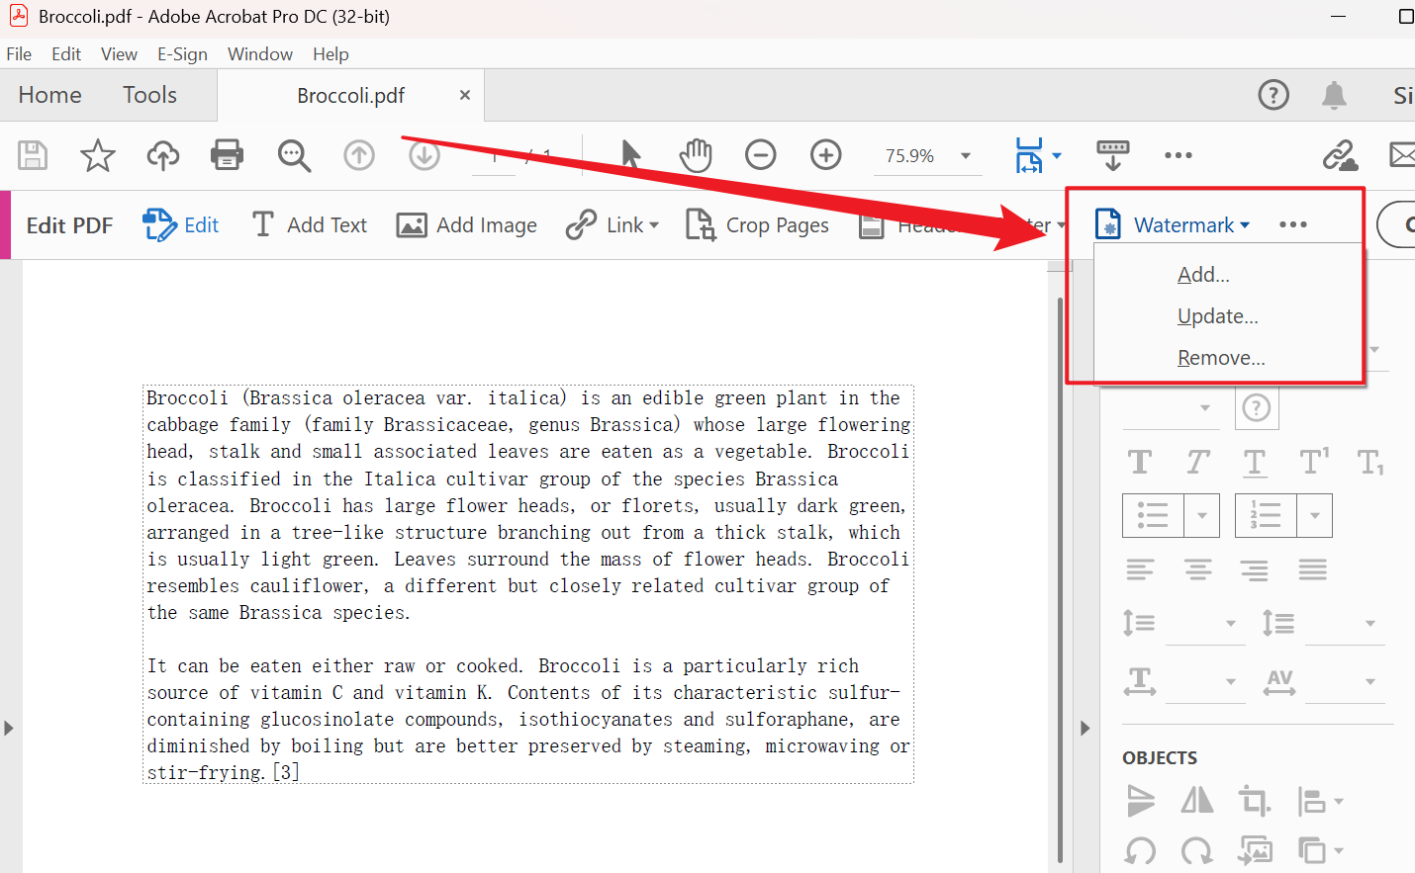
Task: Click the Add Text button
Action: tap(310, 225)
